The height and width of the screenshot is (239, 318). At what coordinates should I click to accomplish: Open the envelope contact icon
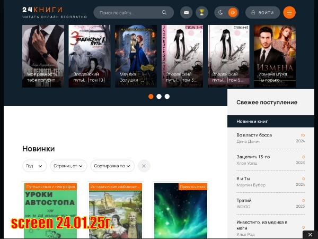tap(186, 12)
